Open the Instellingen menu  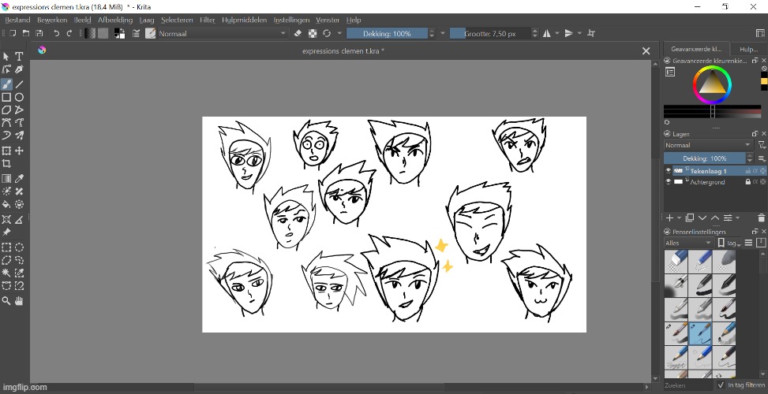[x=291, y=20]
